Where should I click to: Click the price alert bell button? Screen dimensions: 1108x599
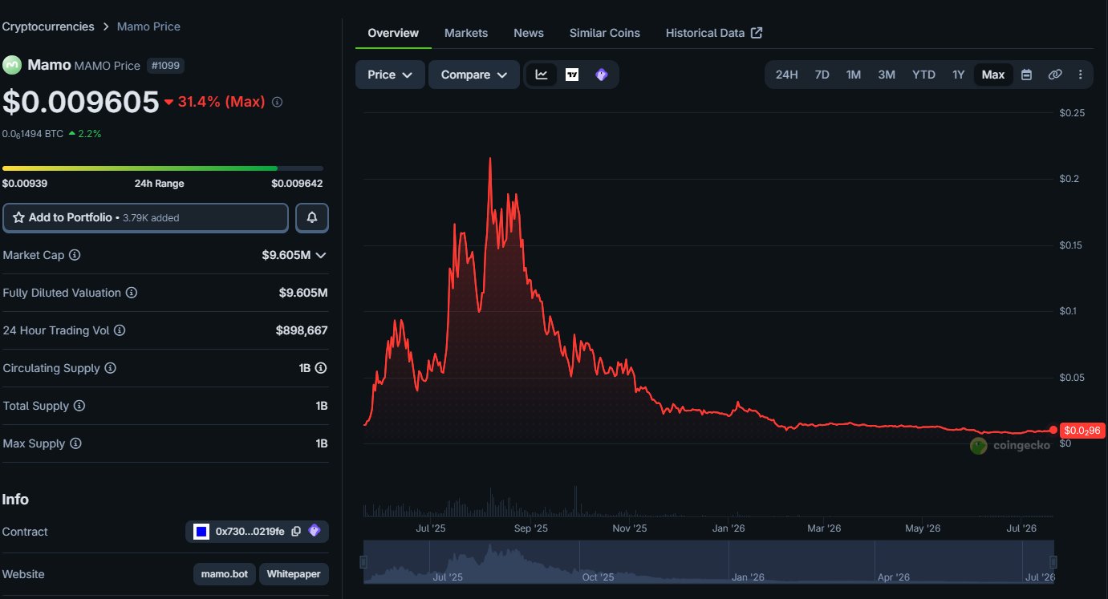pos(312,217)
